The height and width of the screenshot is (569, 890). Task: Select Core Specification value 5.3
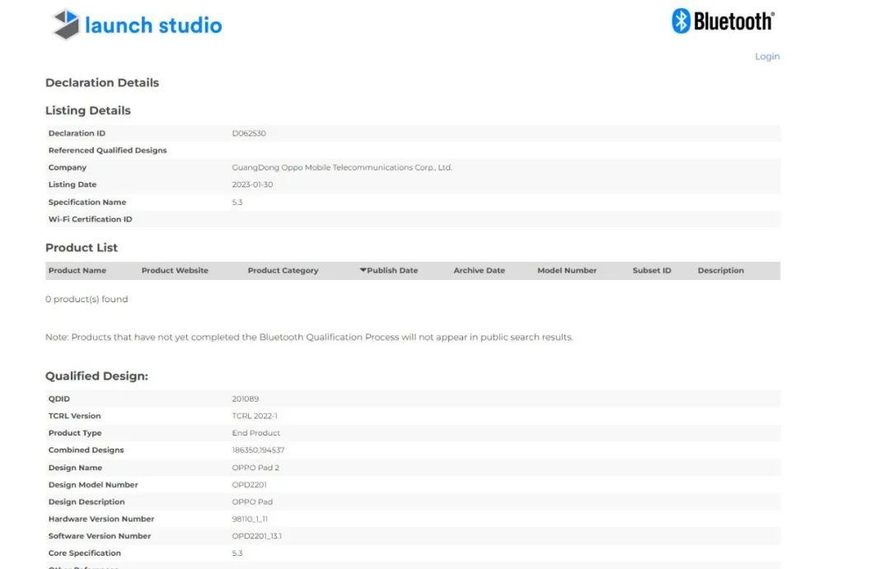click(237, 553)
